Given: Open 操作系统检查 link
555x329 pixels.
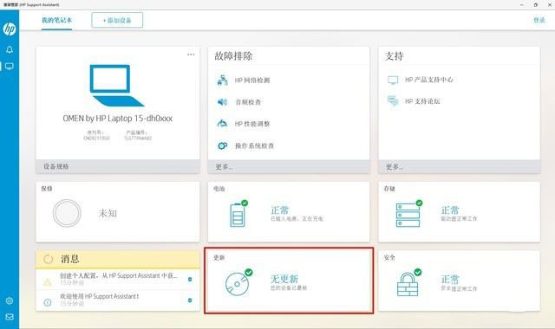Looking at the screenshot, I should (x=254, y=145).
